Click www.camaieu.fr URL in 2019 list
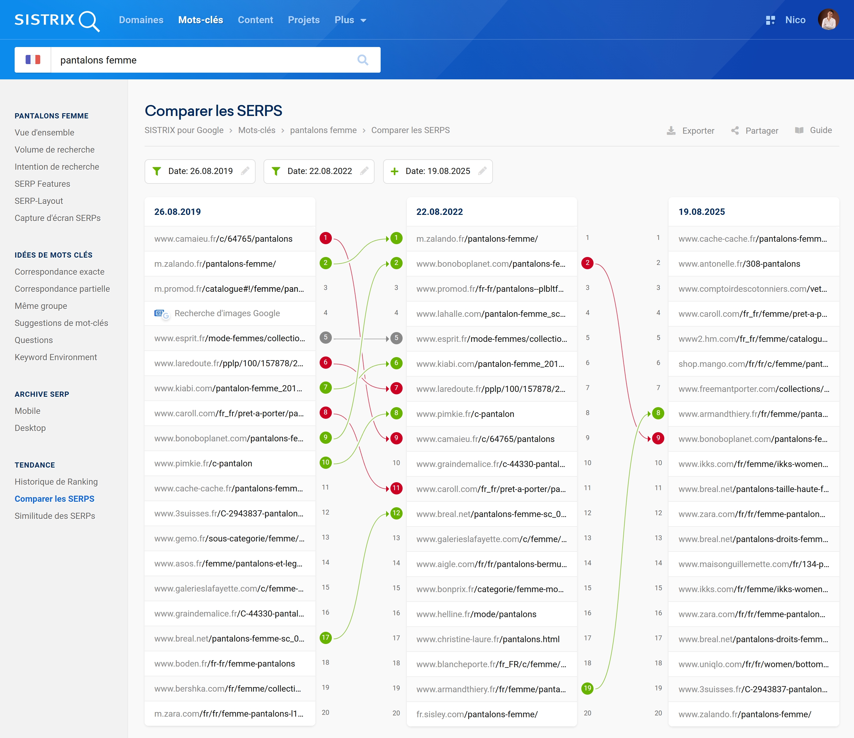Viewport: 854px width, 738px height. 223,239
